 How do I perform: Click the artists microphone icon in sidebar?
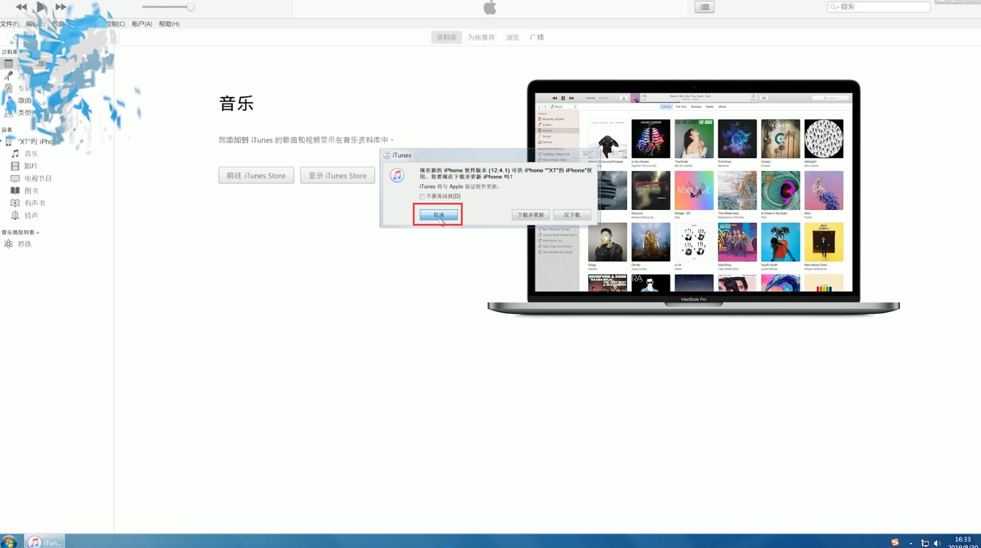pyautogui.click(x=8, y=76)
